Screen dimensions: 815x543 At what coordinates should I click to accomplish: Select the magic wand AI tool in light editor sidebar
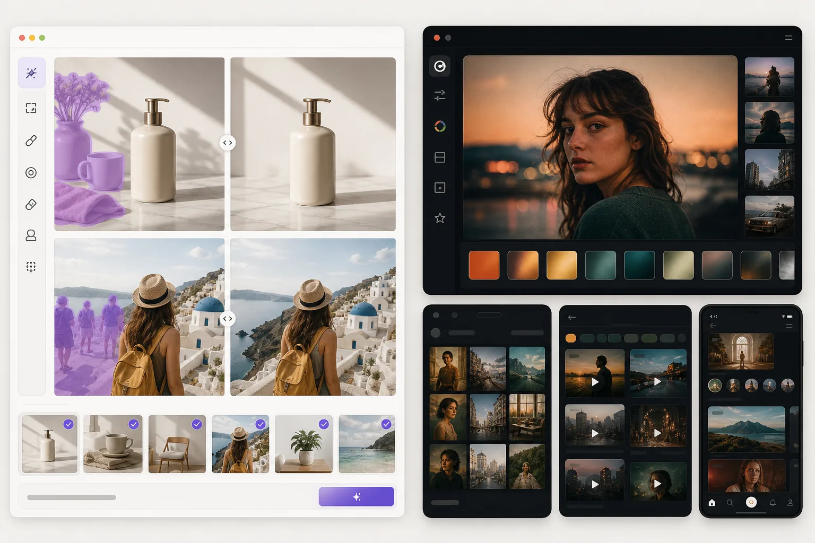[x=31, y=73]
